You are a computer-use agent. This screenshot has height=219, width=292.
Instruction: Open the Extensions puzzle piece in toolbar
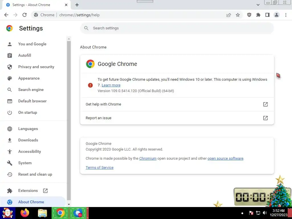[258, 15]
